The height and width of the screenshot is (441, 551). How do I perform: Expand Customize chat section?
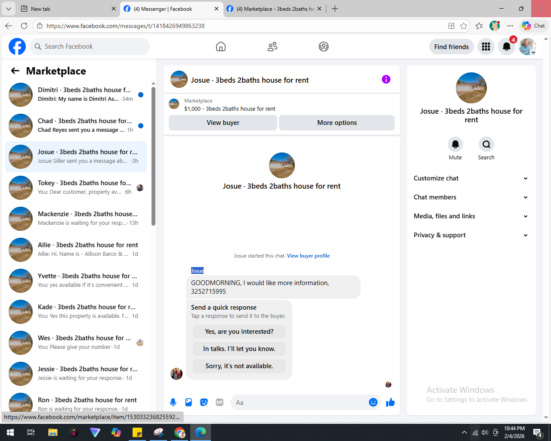click(471, 178)
